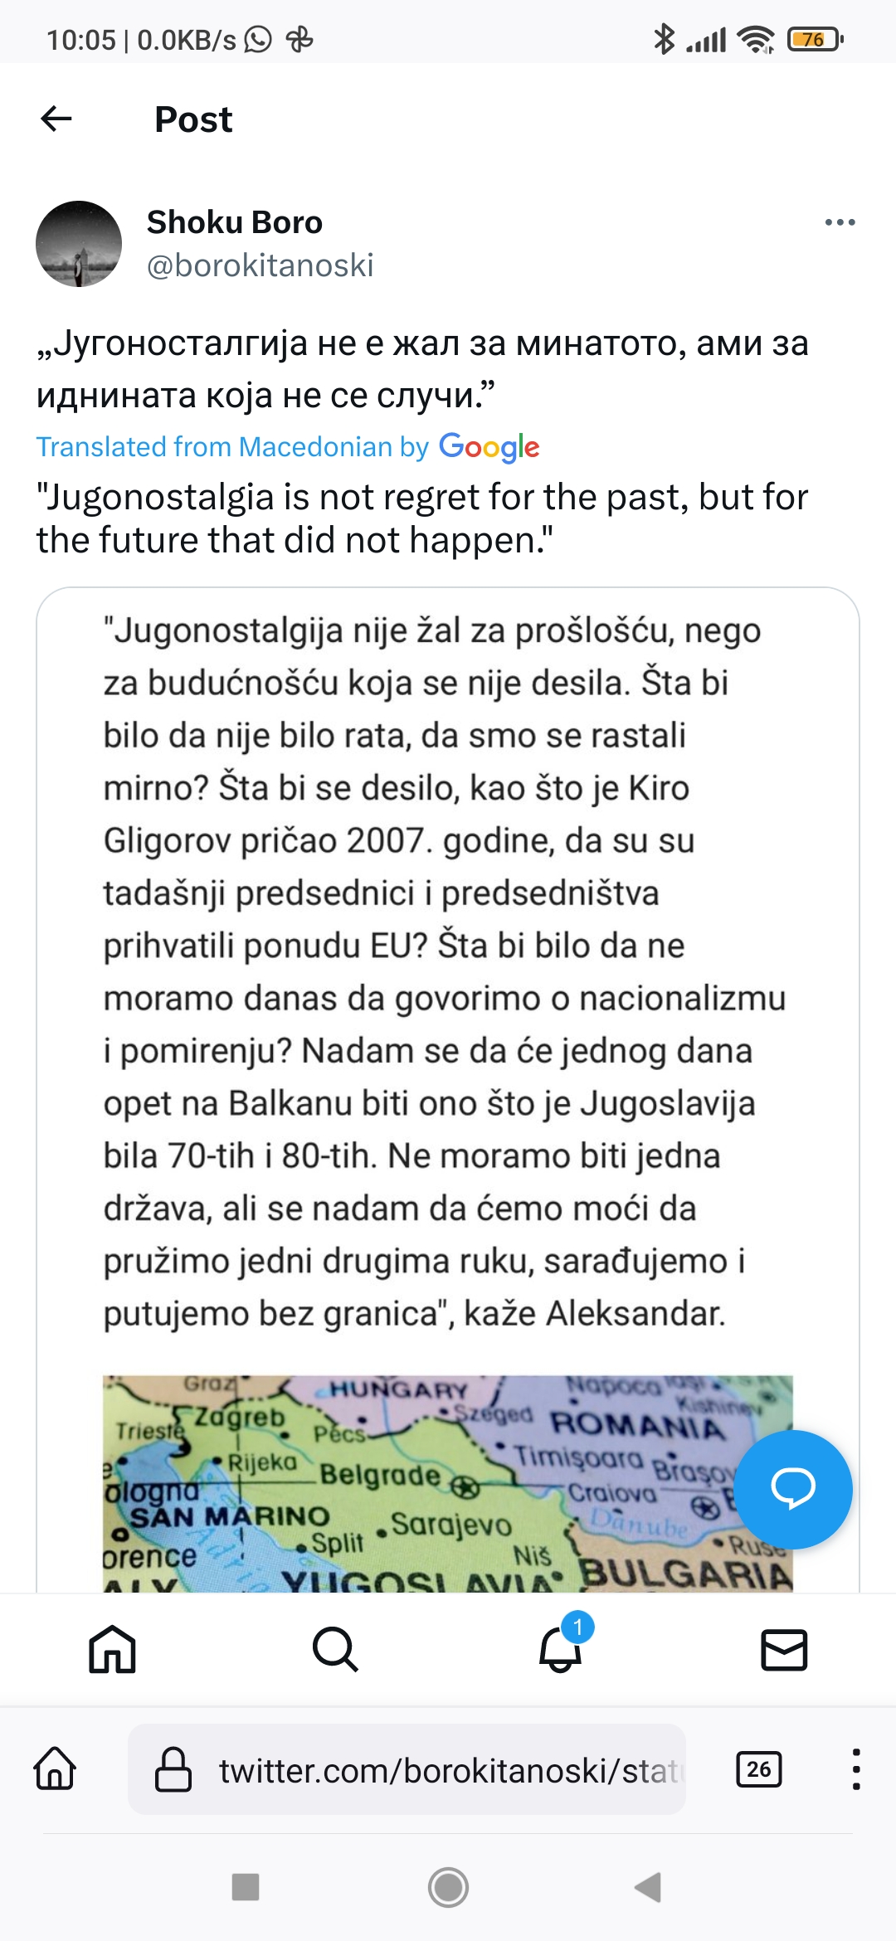The width and height of the screenshot is (896, 1941).
Task: Tap the padlock icon in address bar
Action: click(x=173, y=1769)
